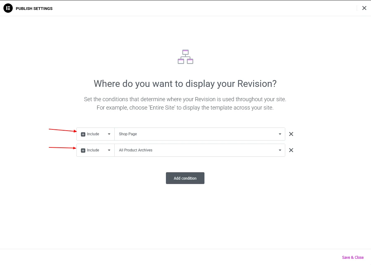Remove the All Product Archives condition
371x265 pixels.
[291, 150]
